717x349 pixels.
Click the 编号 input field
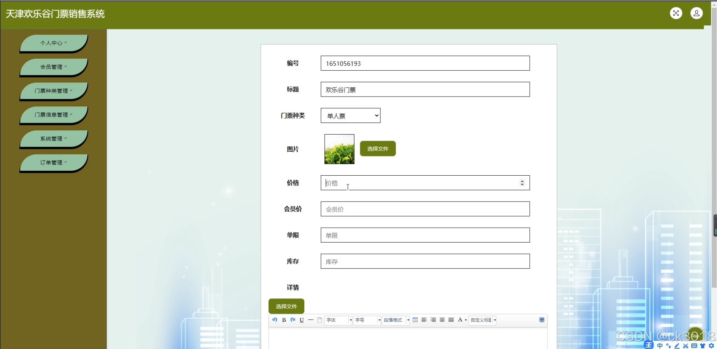[425, 63]
